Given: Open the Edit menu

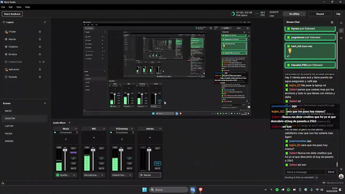Looking at the screenshot, I should [11, 7].
